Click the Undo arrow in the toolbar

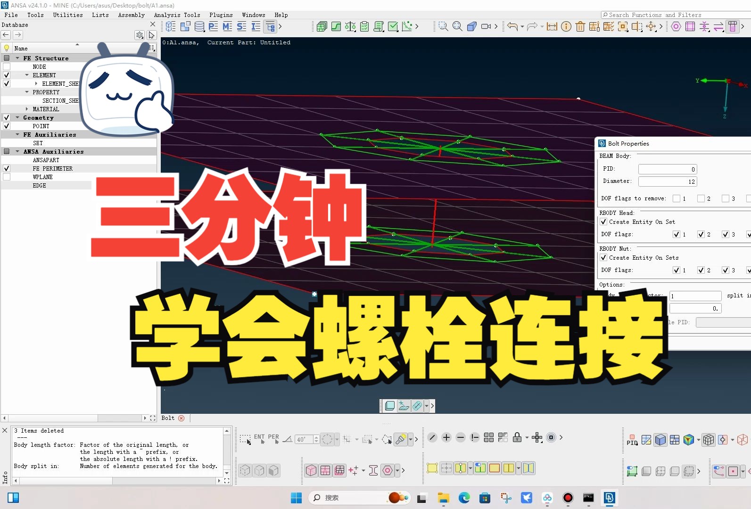(x=512, y=26)
